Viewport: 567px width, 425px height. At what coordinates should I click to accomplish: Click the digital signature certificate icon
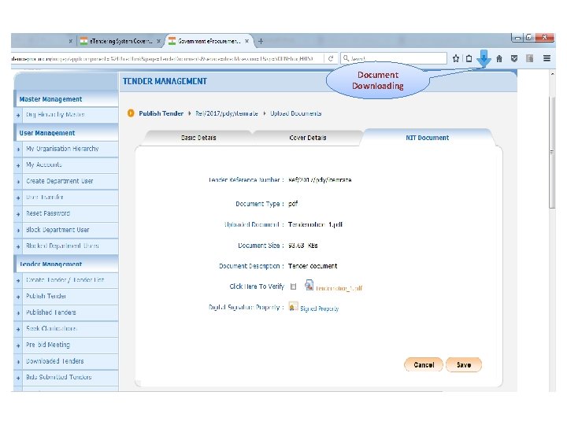293,306
